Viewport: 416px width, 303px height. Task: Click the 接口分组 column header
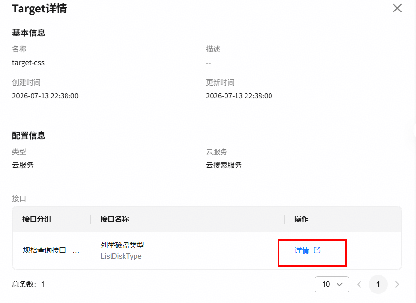pos(37,219)
